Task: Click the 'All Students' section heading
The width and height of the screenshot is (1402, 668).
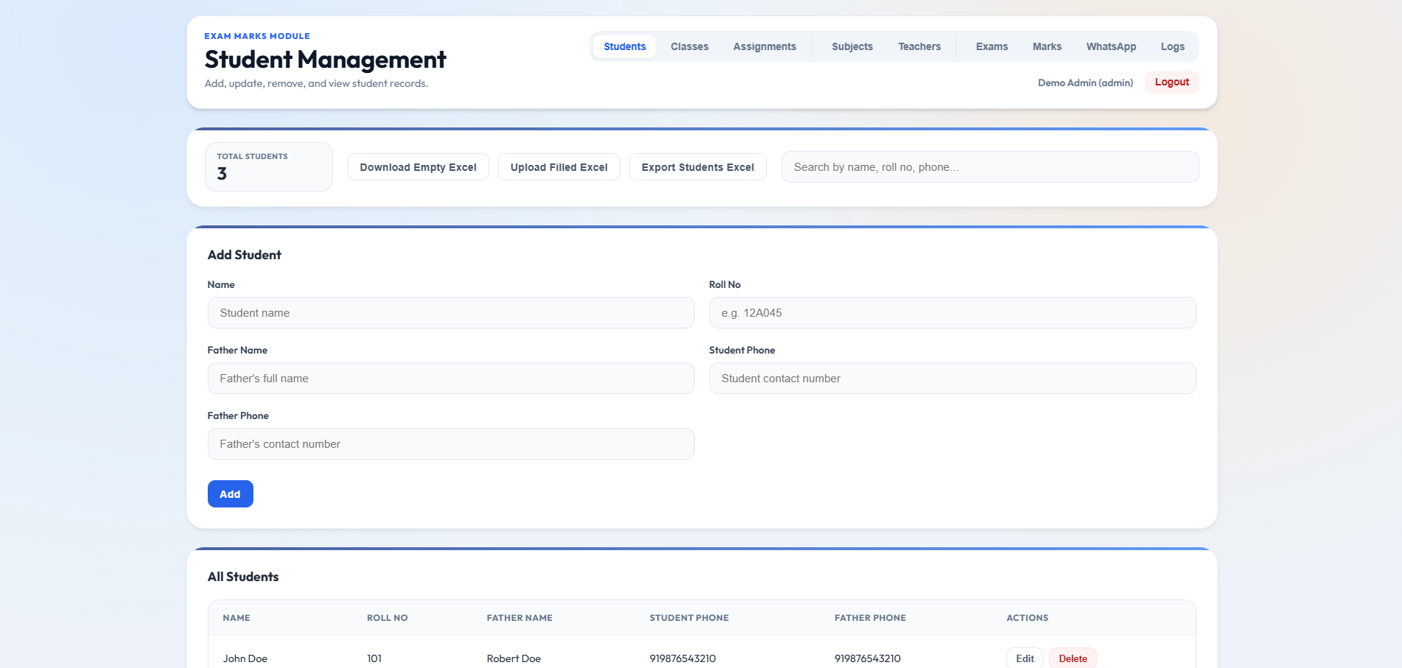Action: click(x=243, y=577)
